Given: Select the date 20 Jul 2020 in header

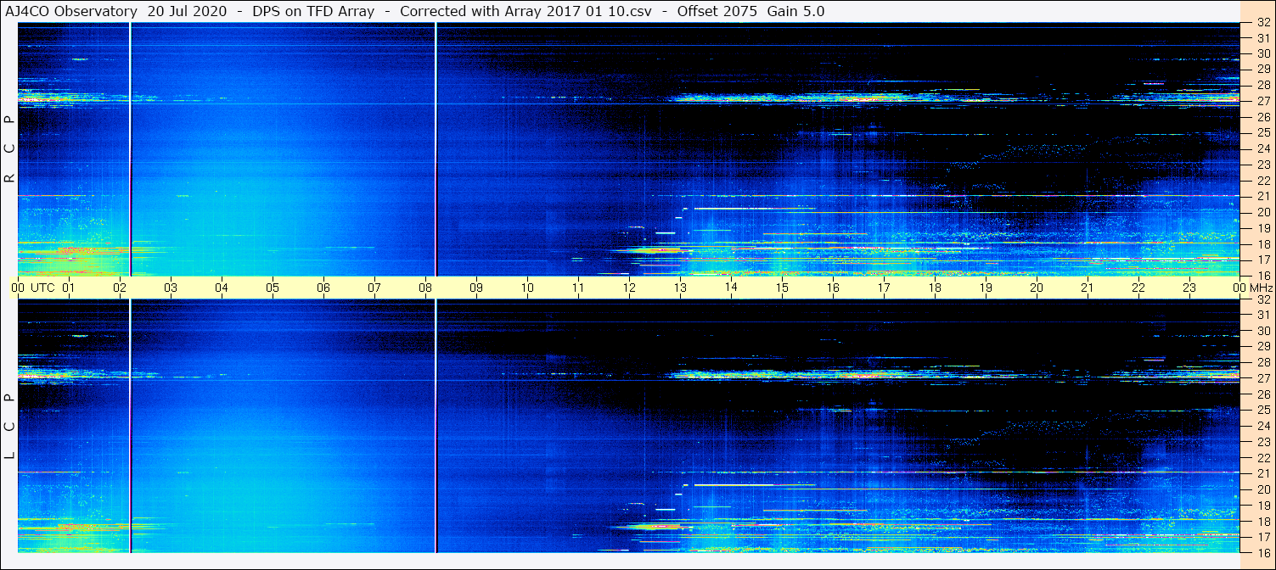Looking at the screenshot, I should (187, 12).
